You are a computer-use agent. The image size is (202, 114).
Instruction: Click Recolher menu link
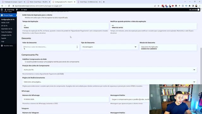click(8, 46)
